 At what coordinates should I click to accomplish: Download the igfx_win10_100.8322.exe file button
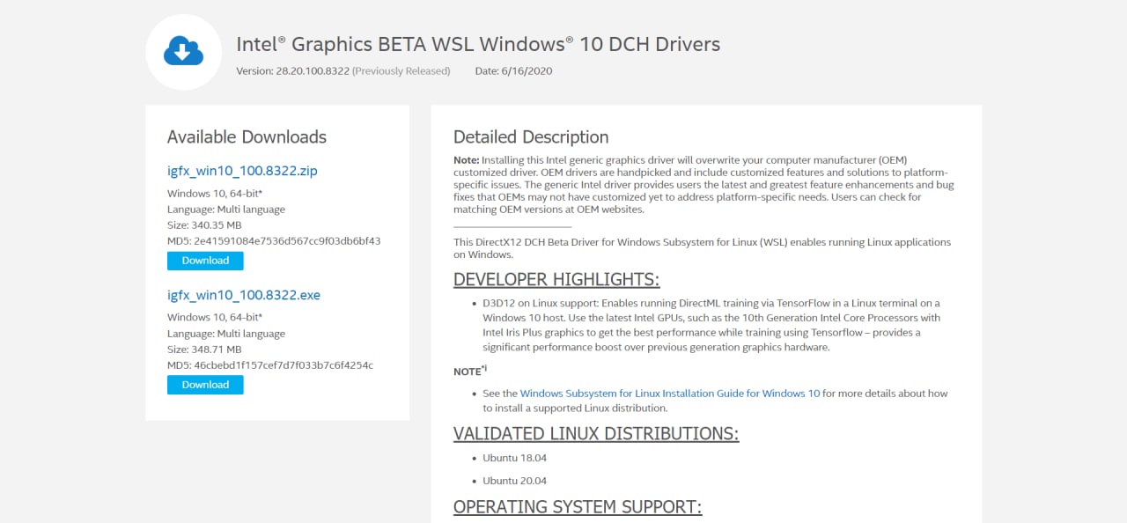[205, 385]
